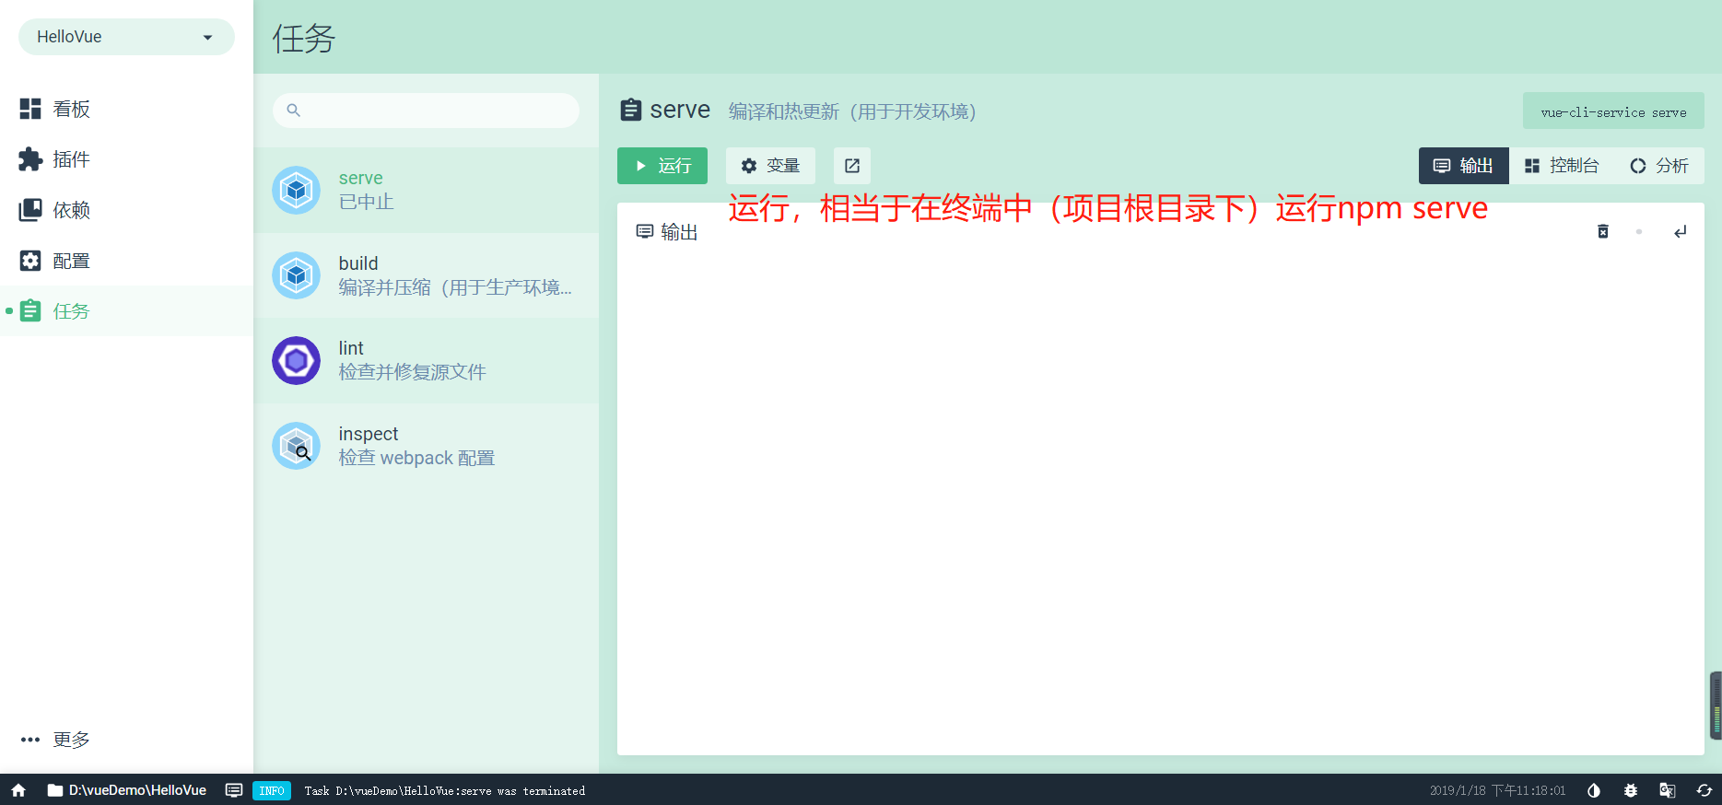
Task: Click the refresh plugin API icon
Action: (1704, 790)
